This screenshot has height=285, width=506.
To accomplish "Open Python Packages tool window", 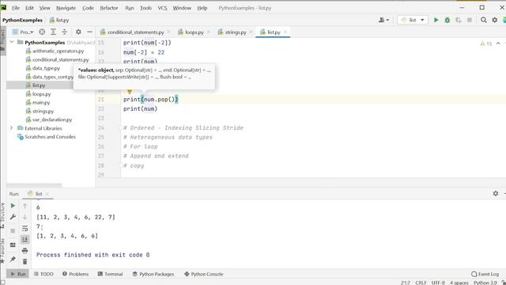I will [153, 274].
